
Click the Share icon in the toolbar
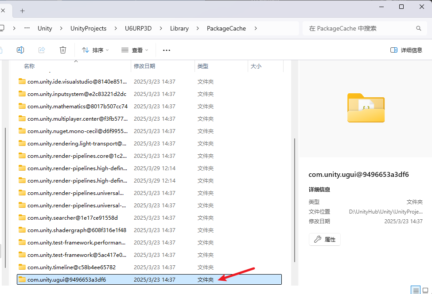click(42, 50)
